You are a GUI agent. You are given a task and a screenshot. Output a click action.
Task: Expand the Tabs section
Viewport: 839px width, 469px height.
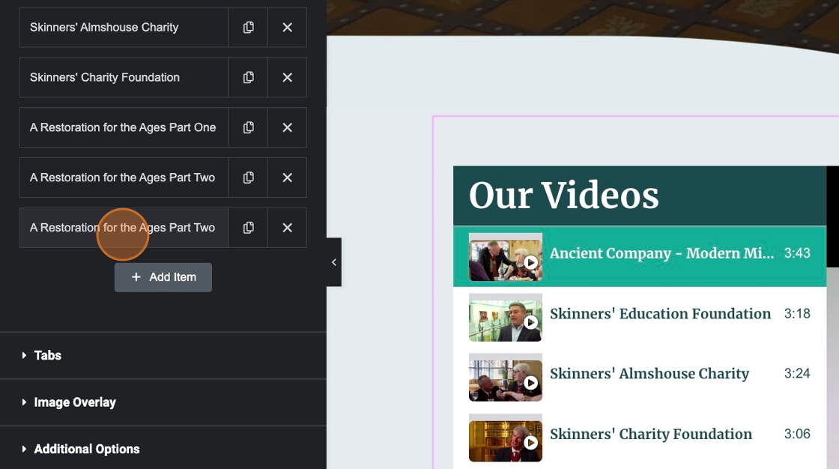[163, 356]
